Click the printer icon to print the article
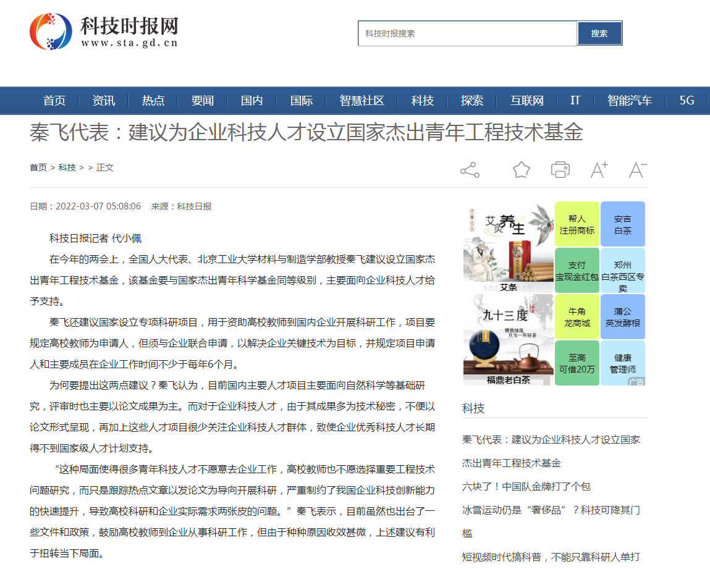The width and height of the screenshot is (710, 569). [560, 169]
